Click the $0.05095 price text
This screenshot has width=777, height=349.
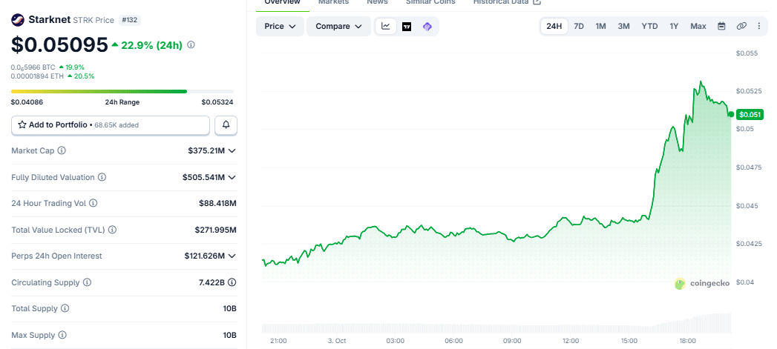click(x=59, y=45)
